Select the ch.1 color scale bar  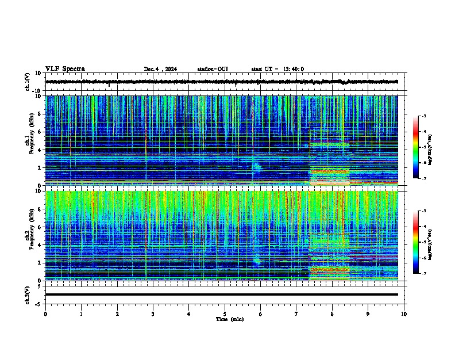(415, 147)
